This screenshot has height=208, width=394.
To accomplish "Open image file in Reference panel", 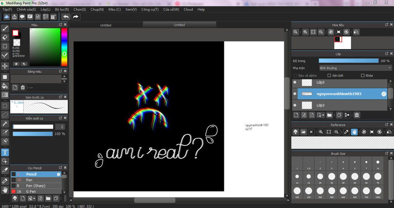I will [303, 132].
